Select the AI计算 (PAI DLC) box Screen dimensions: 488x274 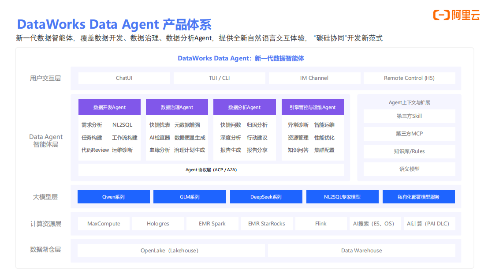(x=429, y=224)
